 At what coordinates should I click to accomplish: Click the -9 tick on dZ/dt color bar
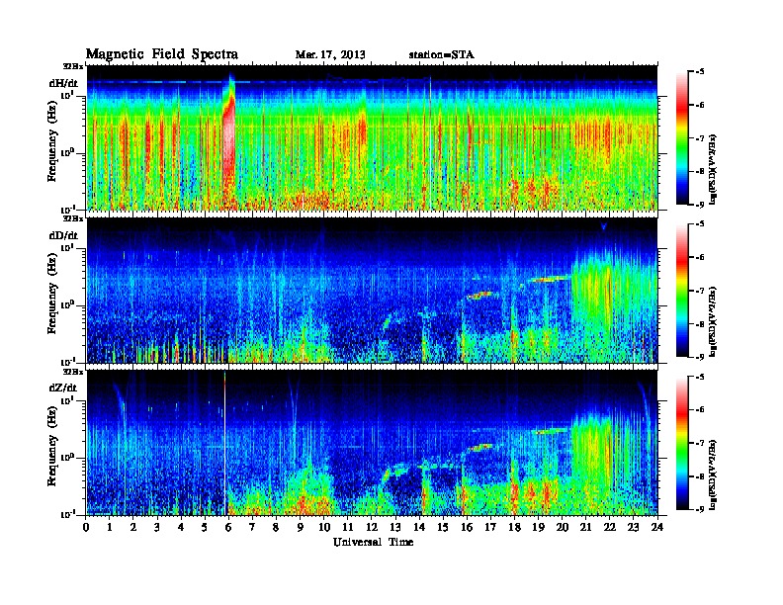[x=700, y=509]
